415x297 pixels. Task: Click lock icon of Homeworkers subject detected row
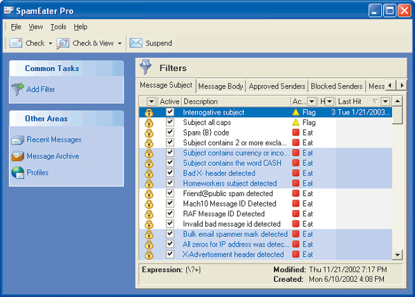[149, 184]
